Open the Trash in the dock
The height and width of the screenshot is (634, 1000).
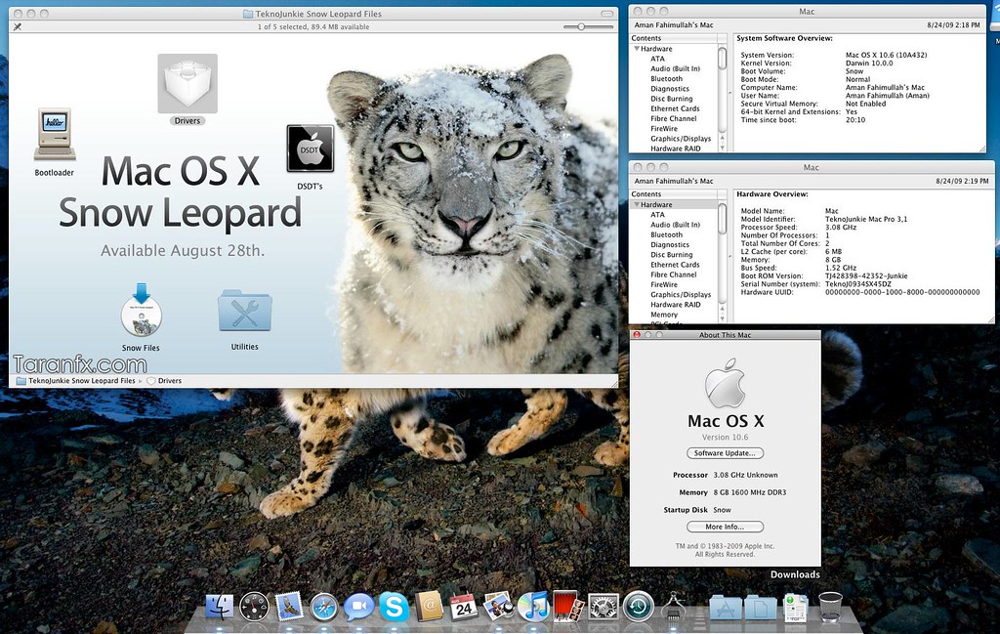pyautogui.click(x=830, y=607)
